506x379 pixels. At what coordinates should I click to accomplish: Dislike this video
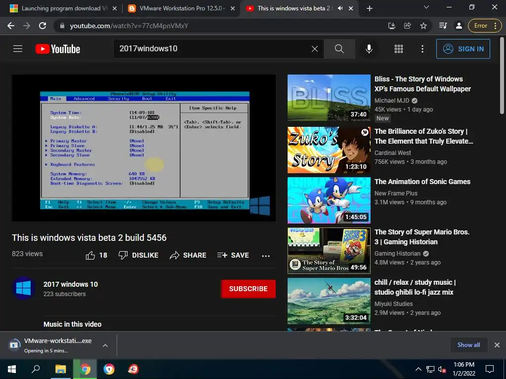pos(138,255)
